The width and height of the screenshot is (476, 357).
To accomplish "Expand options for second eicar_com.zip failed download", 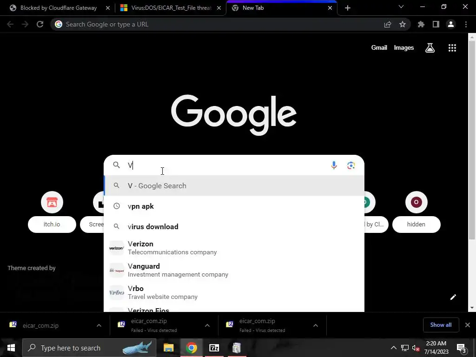I will (x=207, y=325).
